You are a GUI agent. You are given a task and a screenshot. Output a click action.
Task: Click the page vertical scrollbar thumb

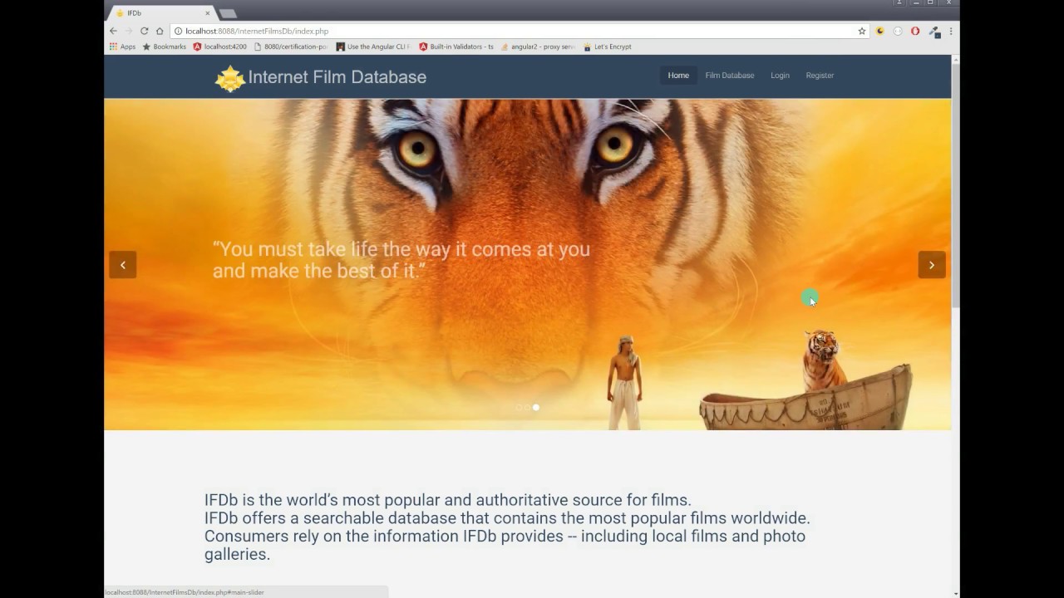956,184
